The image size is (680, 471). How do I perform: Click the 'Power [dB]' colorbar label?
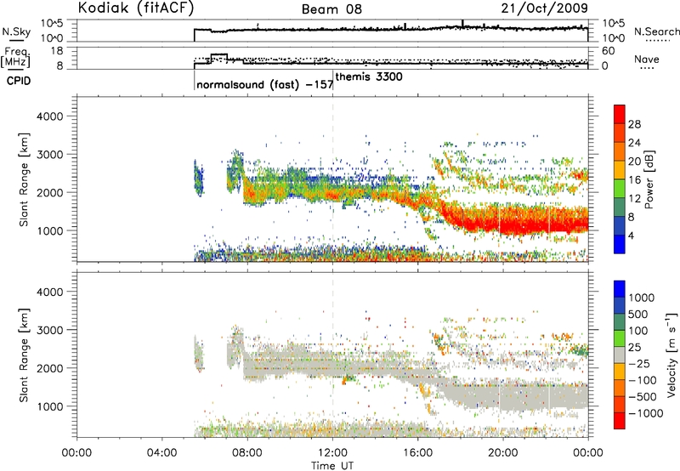click(649, 179)
